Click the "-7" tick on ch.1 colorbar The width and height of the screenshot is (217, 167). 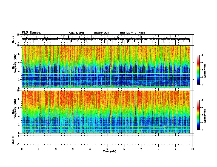[x=202, y=85]
